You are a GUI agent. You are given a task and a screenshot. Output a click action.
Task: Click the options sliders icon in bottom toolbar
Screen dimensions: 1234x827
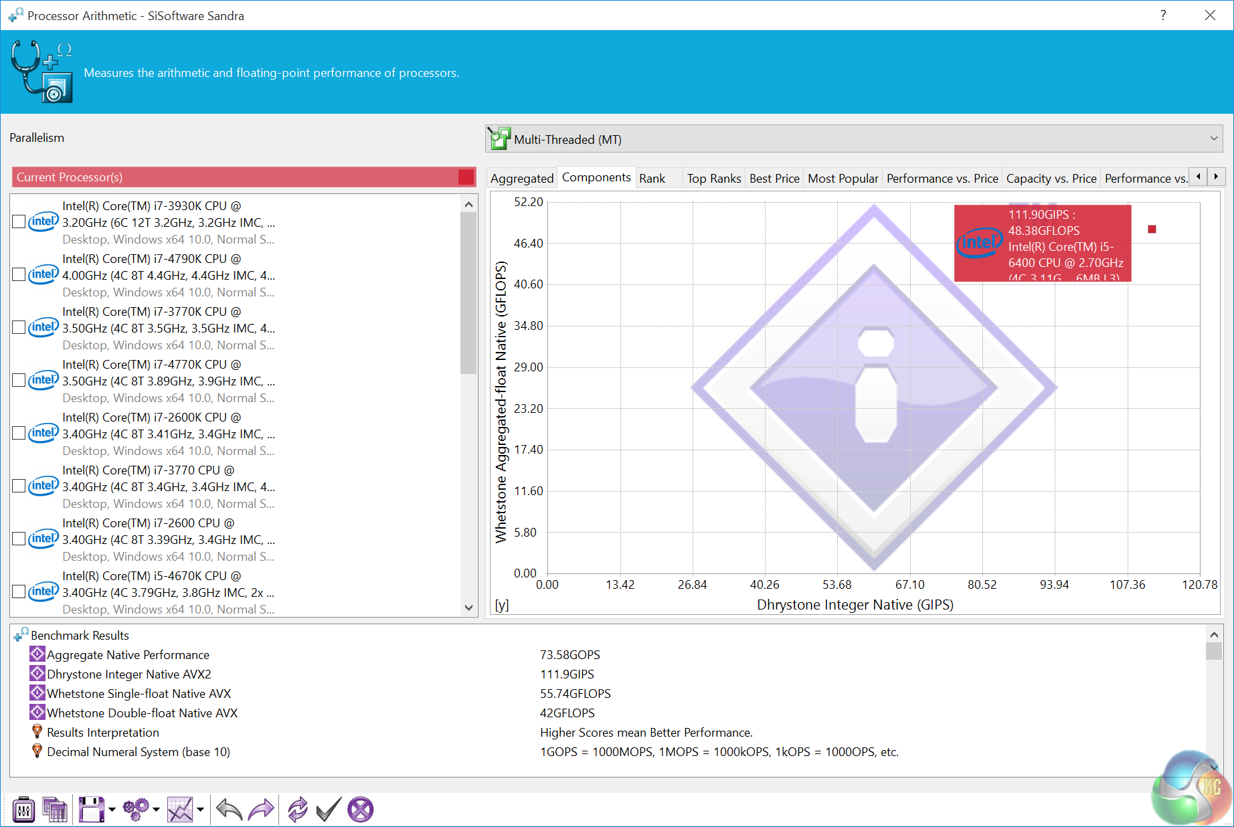click(24, 810)
